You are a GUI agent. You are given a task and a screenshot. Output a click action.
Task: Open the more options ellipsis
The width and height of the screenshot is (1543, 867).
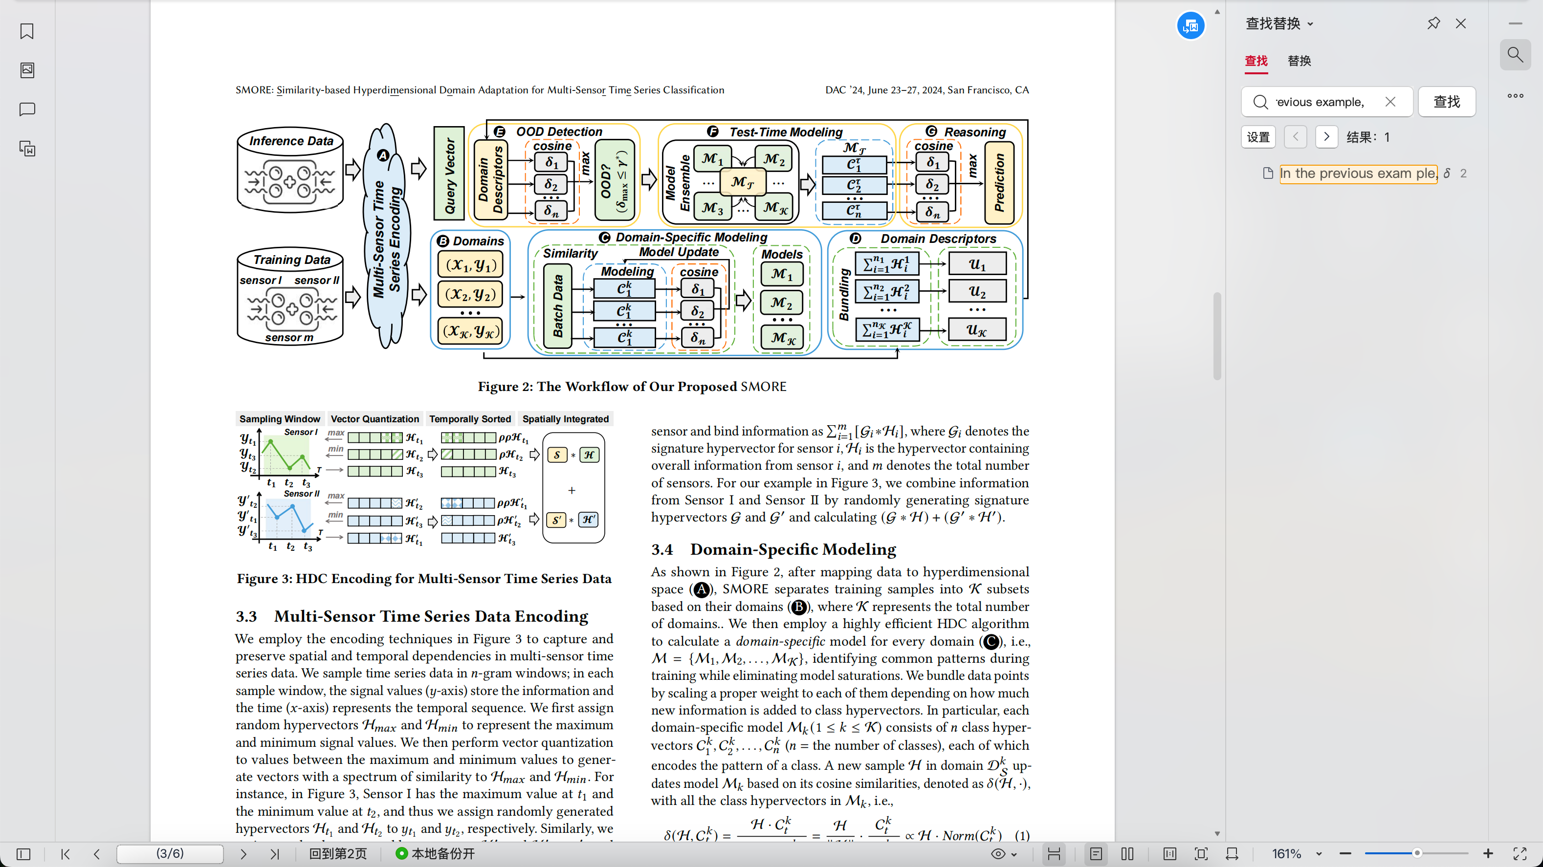[1515, 96]
